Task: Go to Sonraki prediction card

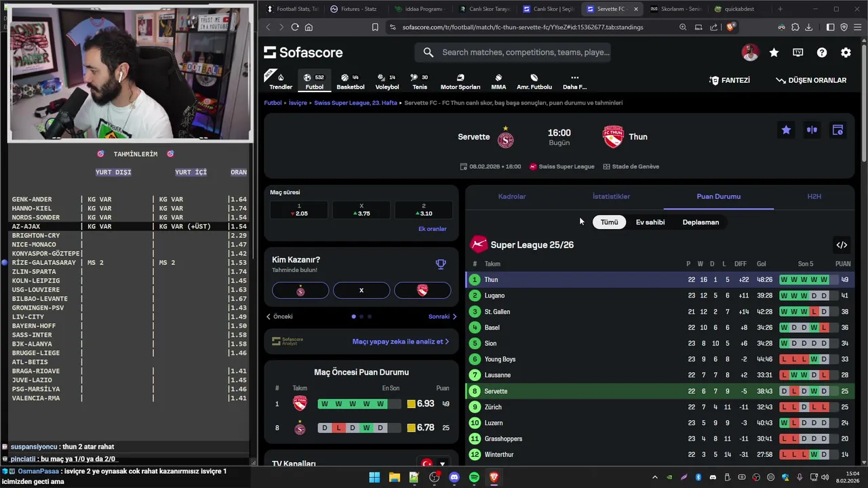Action: point(442,317)
